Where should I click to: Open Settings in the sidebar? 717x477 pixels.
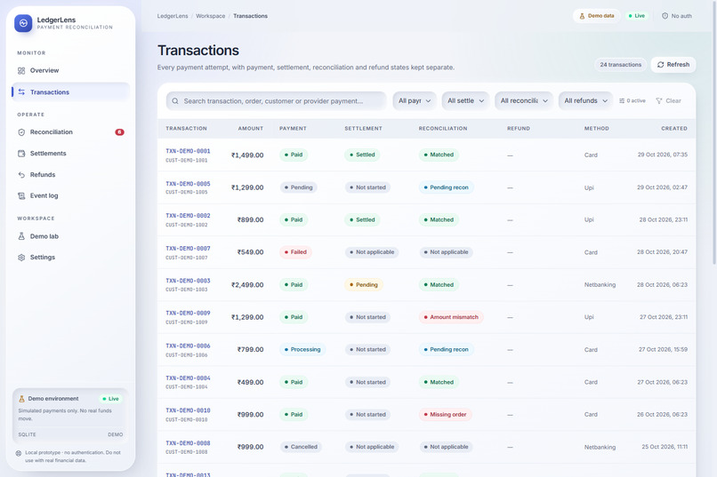tap(71, 258)
